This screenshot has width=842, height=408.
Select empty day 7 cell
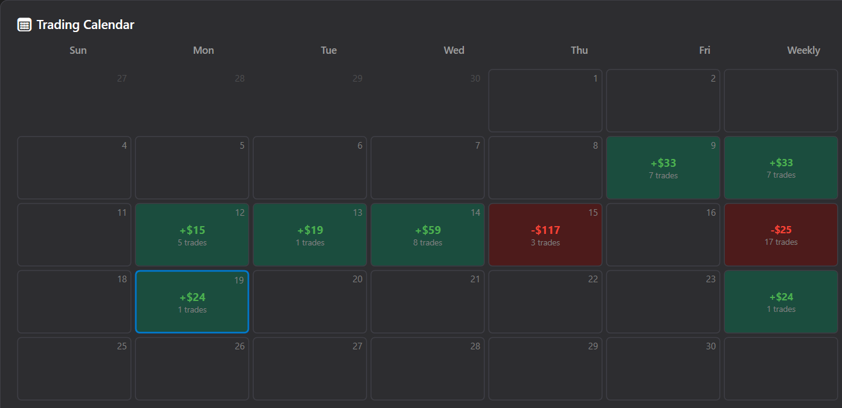(428, 167)
